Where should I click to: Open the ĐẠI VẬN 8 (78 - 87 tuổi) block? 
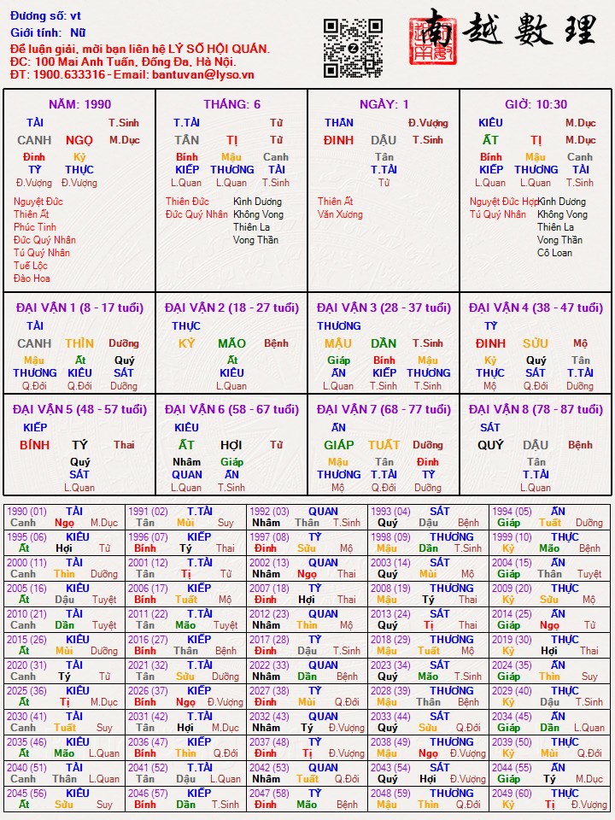click(x=536, y=409)
